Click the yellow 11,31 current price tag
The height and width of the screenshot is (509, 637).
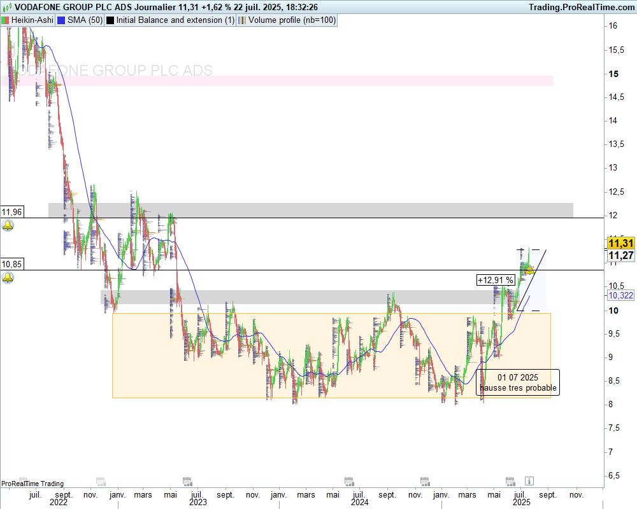(x=620, y=244)
